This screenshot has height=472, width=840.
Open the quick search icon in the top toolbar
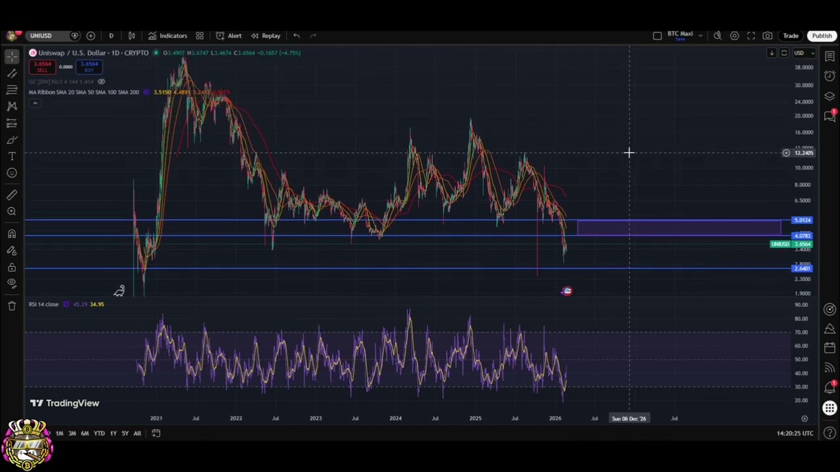[x=717, y=35]
